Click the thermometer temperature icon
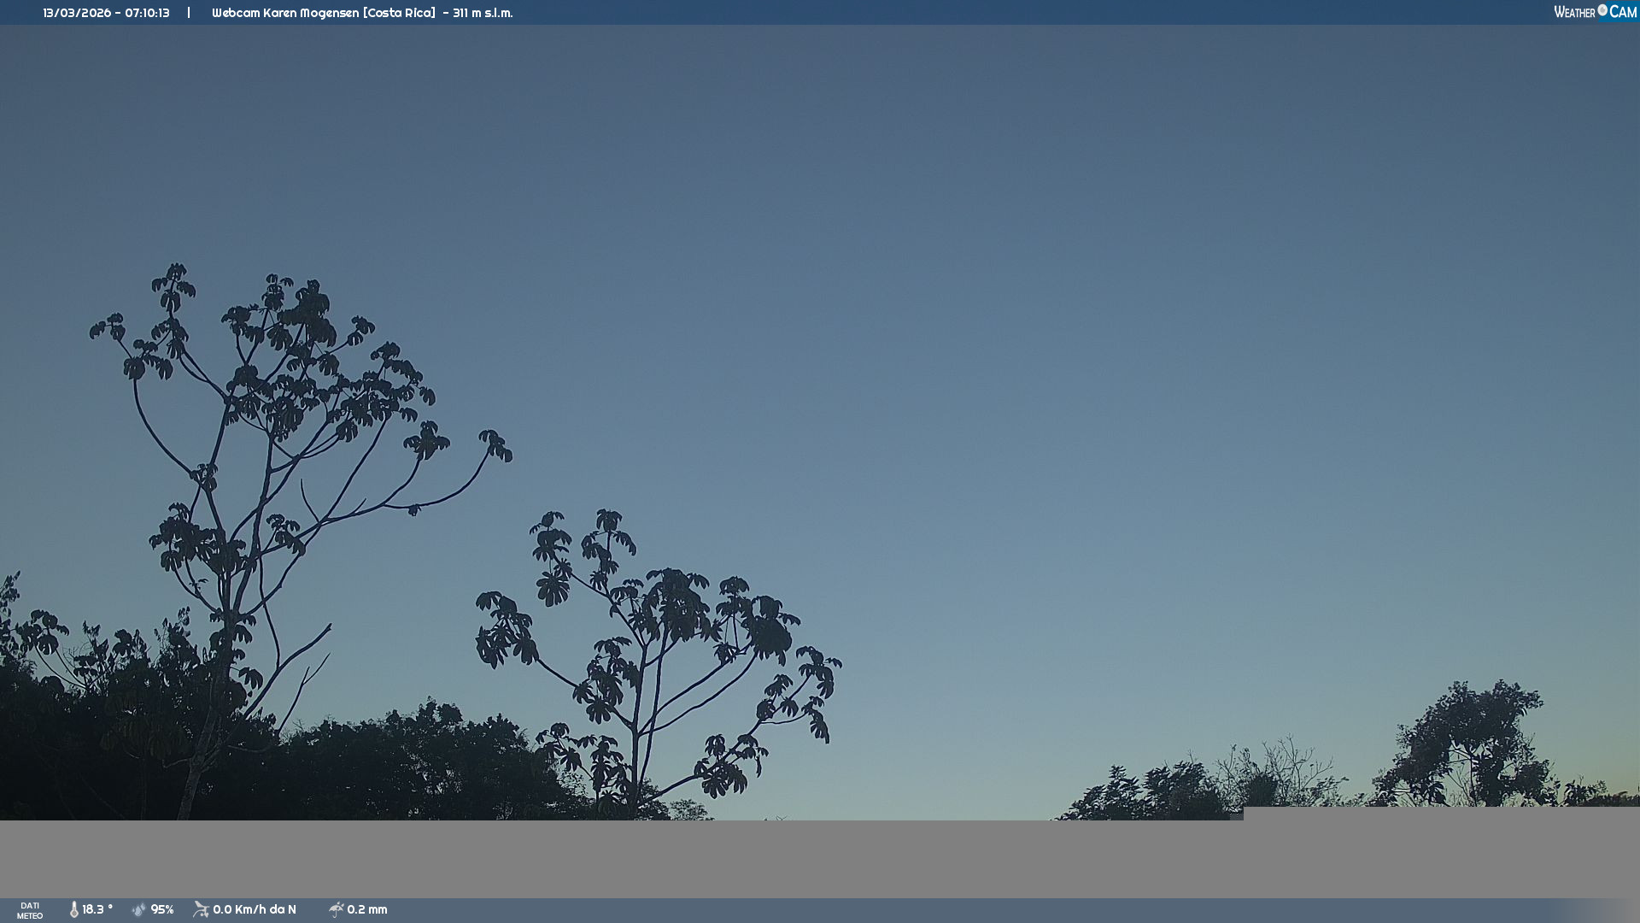The width and height of the screenshot is (1640, 923). [x=73, y=909]
